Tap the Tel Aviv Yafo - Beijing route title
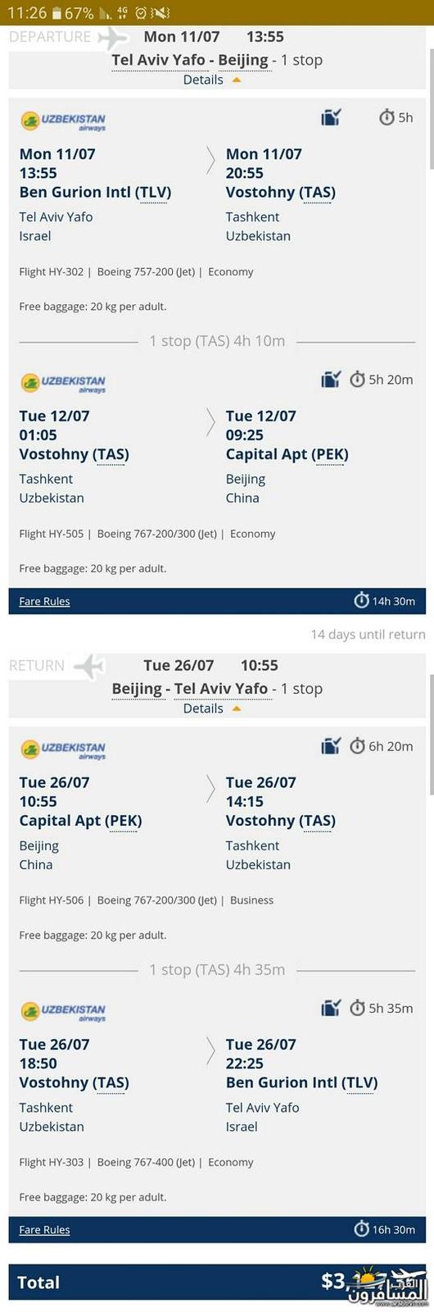Image resolution: width=434 pixels, height=1312 pixels. 190,60
